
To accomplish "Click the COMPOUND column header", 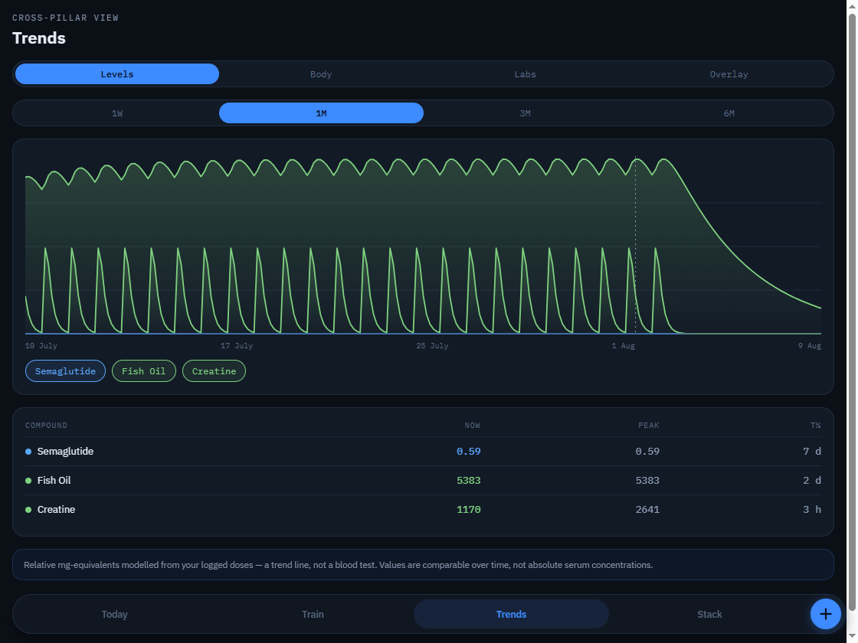I will (46, 426).
